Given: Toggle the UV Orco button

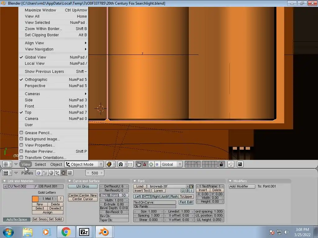Looking at the screenshot, I should [x=83, y=186].
